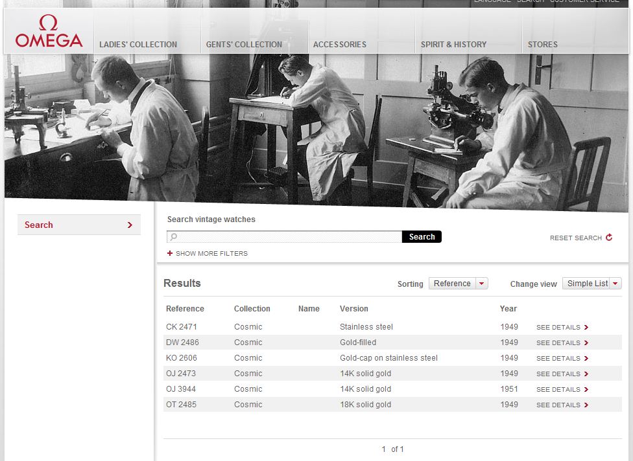Click the Reset Search refresh icon

pos(609,238)
